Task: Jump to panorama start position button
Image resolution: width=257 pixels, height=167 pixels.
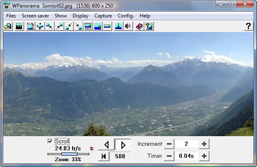Action: pyautogui.click(x=103, y=156)
